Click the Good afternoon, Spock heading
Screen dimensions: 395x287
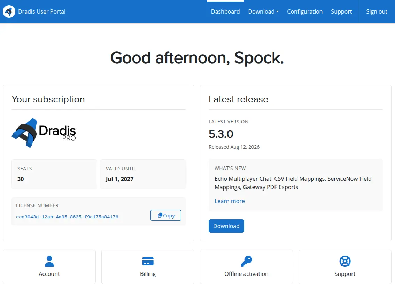click(197, 58)
